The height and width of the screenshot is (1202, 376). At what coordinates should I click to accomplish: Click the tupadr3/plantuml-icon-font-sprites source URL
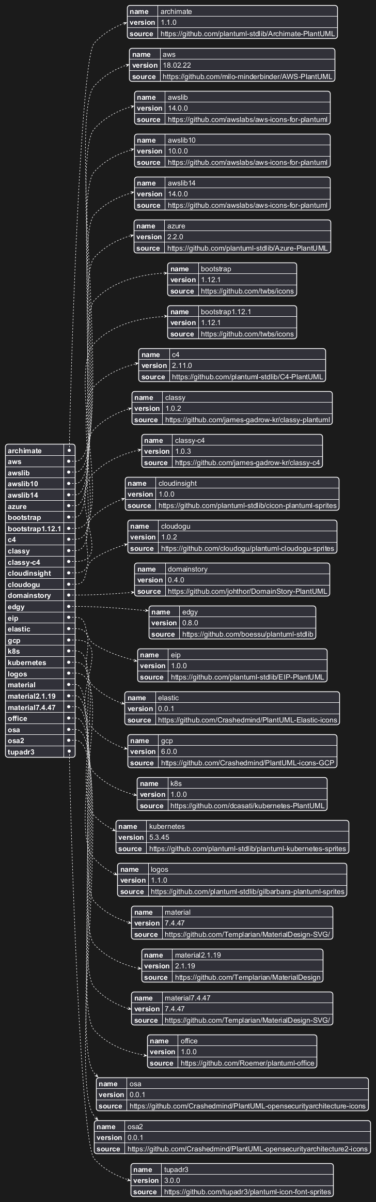pyautogui.click(x=247, y=1192)
